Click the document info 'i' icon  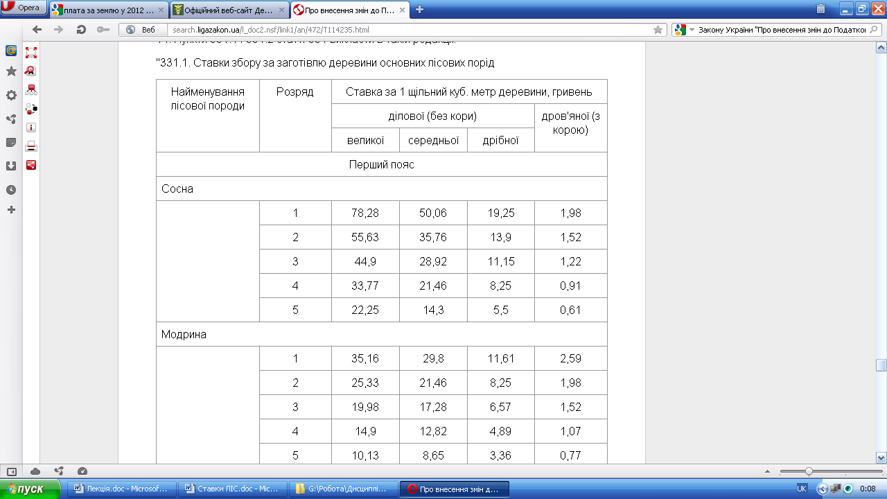point(30,128)
